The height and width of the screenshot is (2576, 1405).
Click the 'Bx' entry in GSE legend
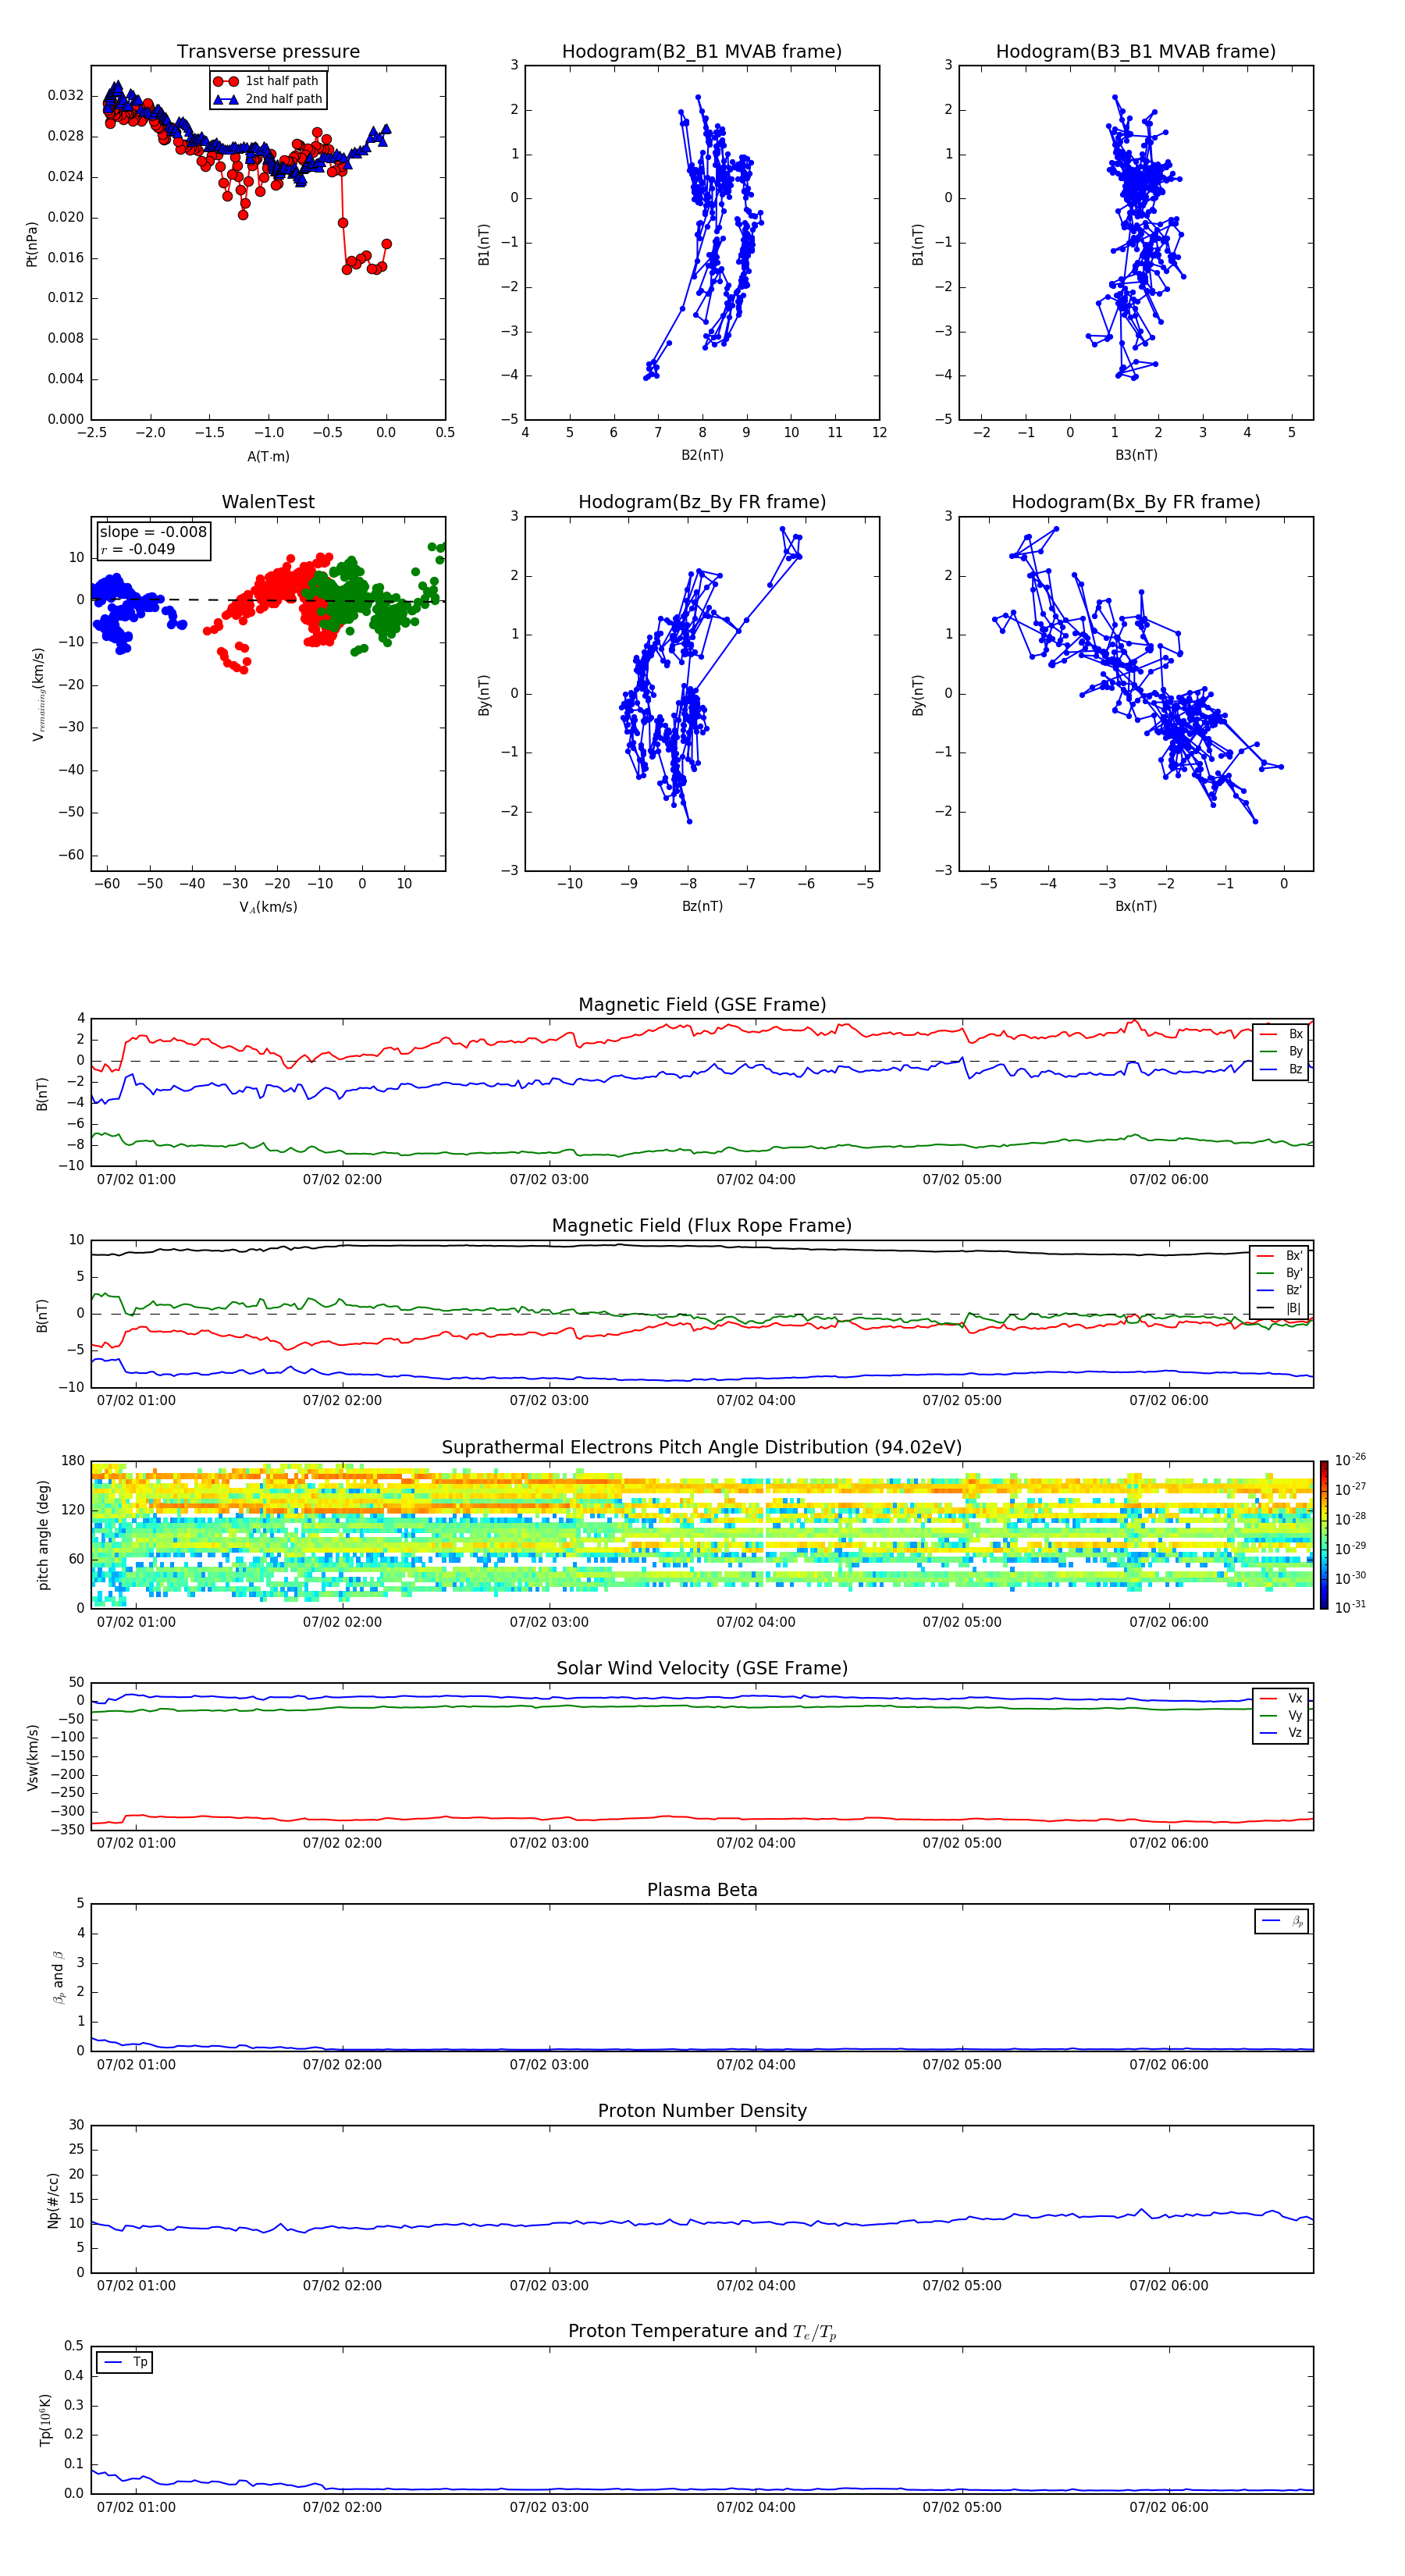(x=1281, y=1034)
